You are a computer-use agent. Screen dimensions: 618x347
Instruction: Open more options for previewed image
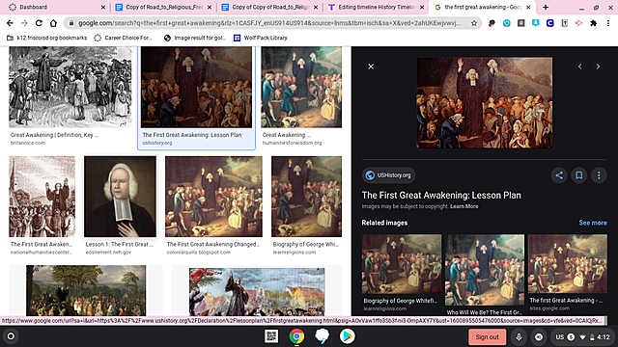click(599, 175)
